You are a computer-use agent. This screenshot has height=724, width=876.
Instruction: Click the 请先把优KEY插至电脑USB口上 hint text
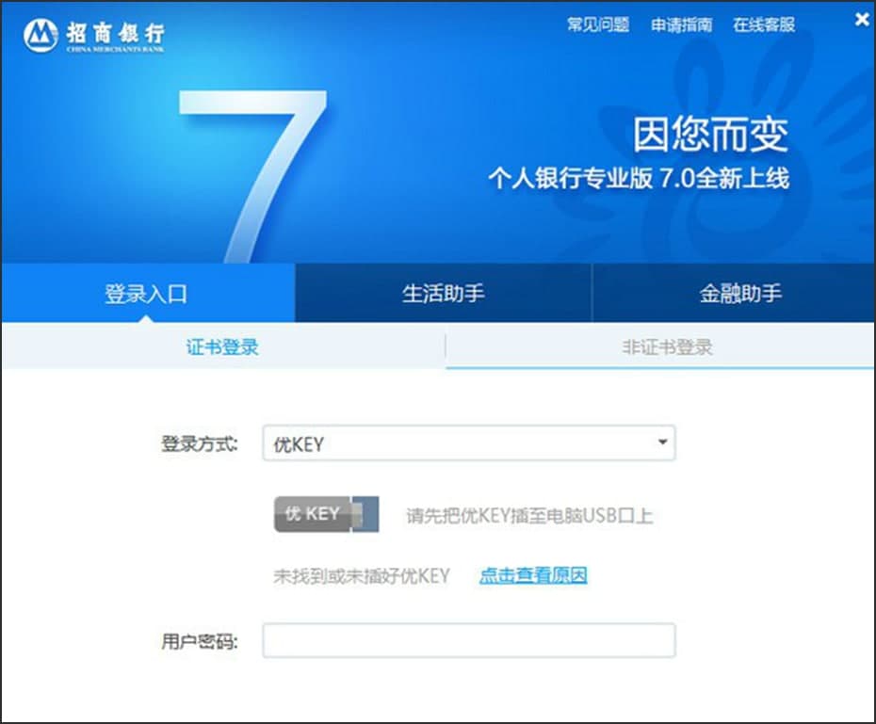529,515
